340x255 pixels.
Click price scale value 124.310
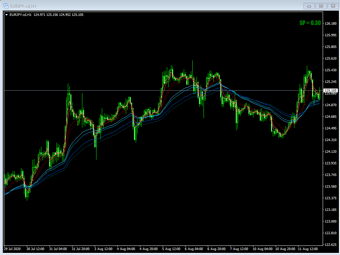point(331,140)
